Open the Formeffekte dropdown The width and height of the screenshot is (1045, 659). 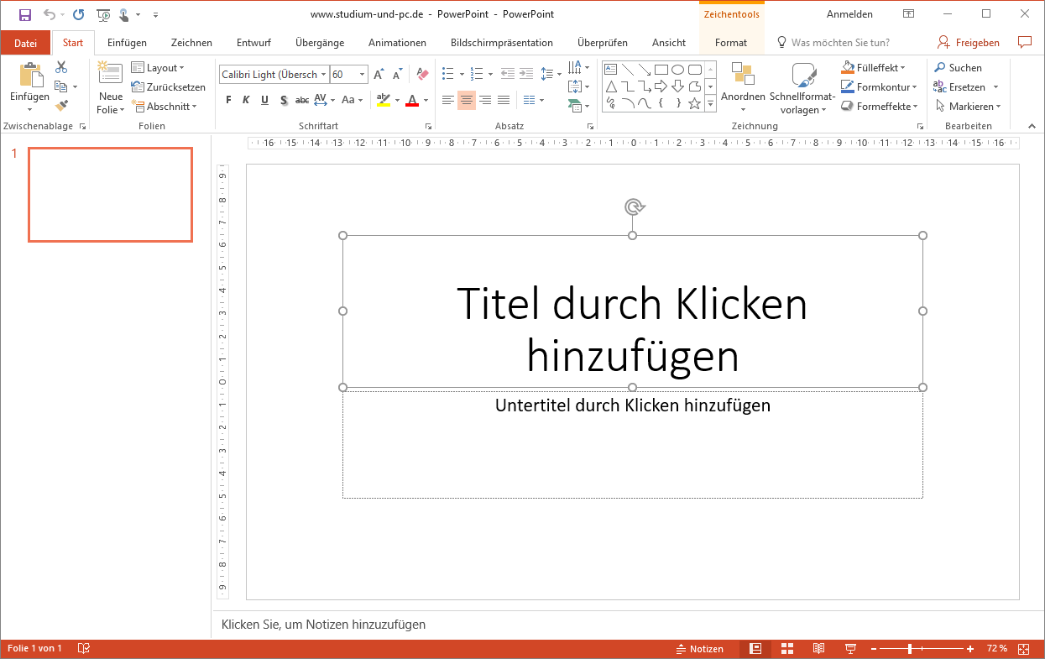(879, 107)
